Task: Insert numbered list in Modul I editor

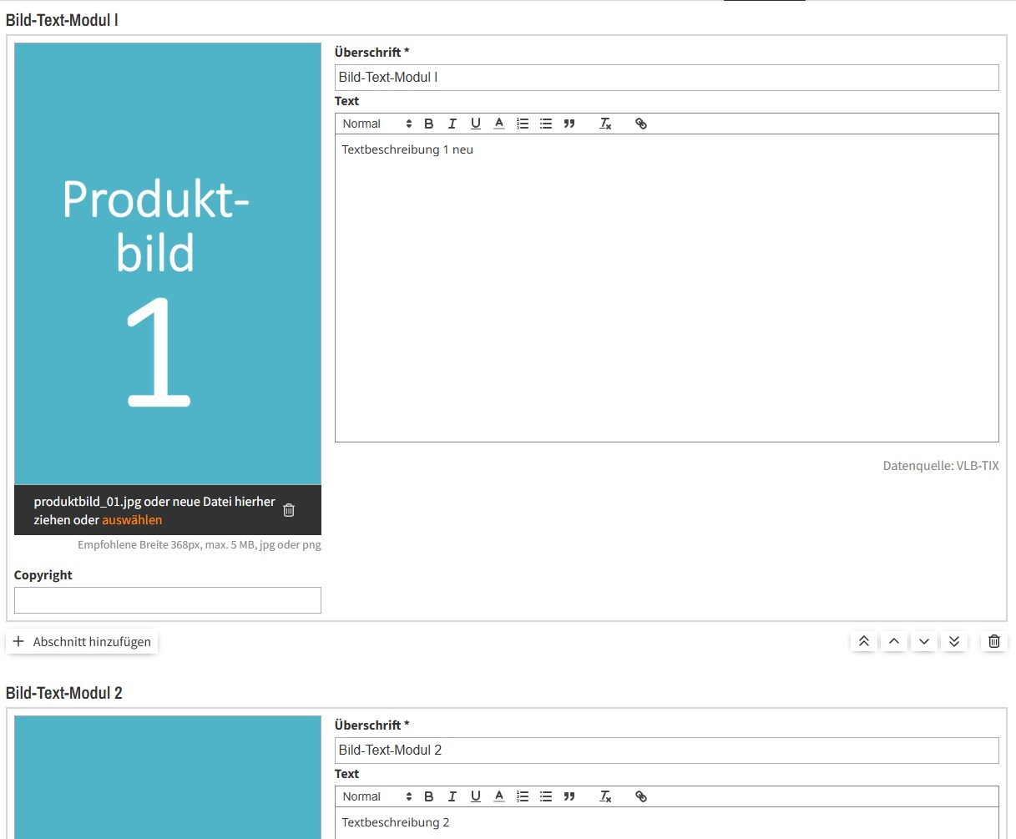Action: click(x=523, y=124)
